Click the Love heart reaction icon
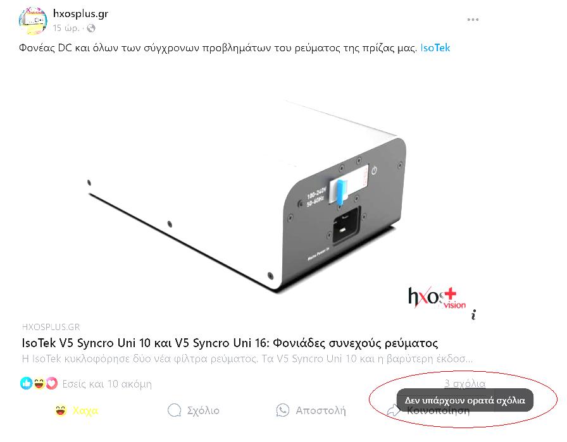This screenshot has height=442, width=567. 52,383
